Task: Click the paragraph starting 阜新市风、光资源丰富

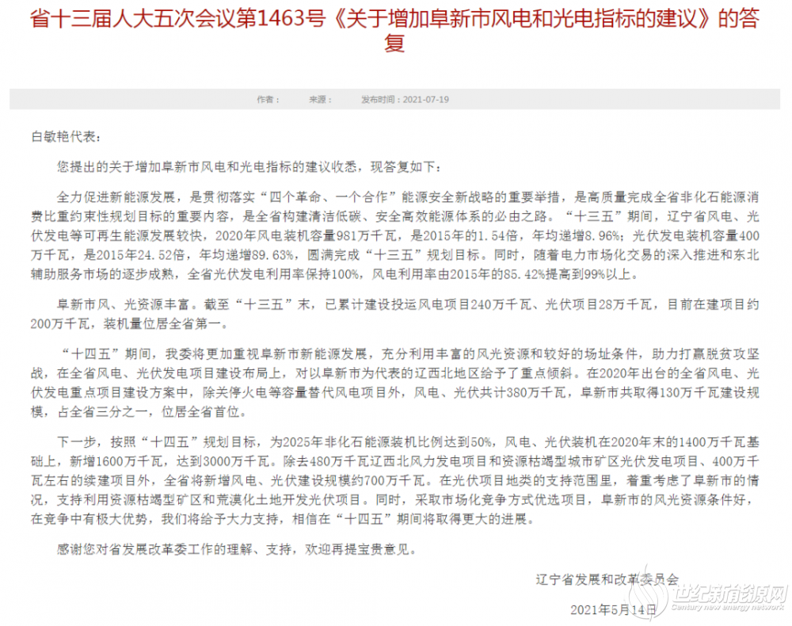Action: (395, 314)
